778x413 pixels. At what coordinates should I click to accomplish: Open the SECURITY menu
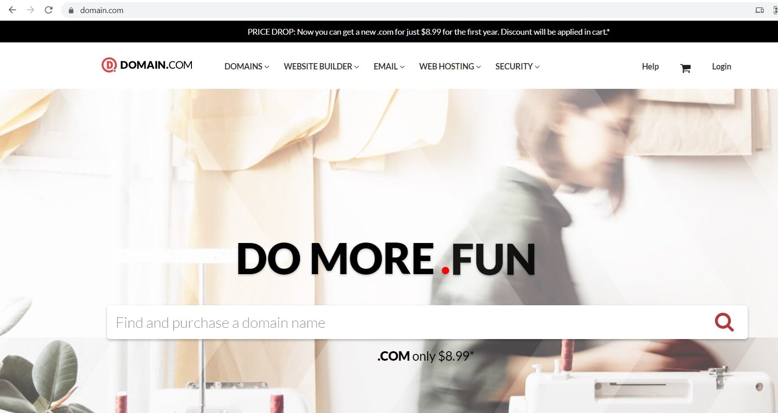tap(517, 66)
